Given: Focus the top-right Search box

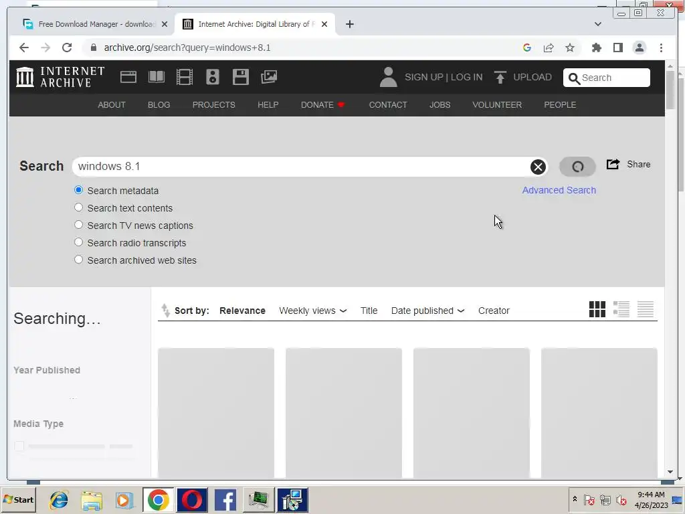Looking at the screenshot, I should point(606,78).
